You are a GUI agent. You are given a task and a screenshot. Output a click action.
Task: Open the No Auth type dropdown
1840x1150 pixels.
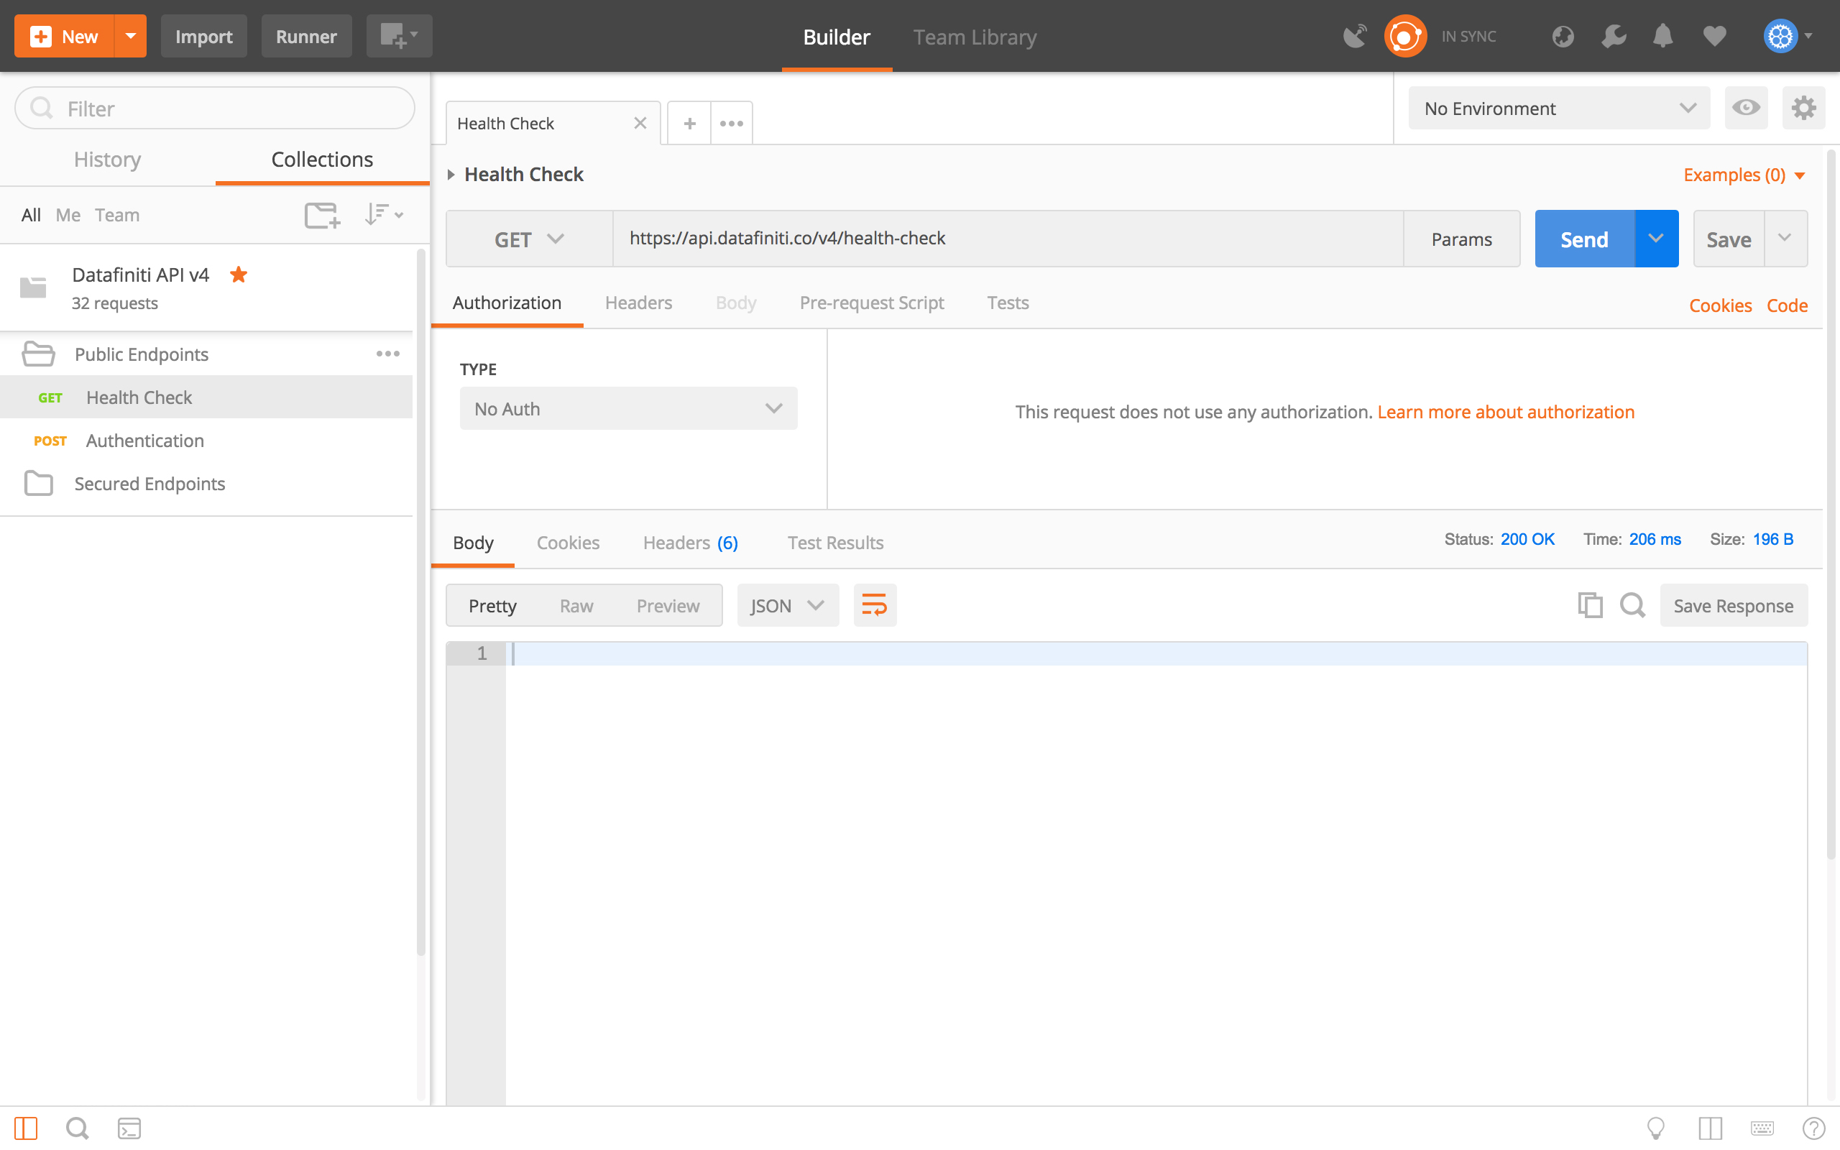coord(628,408)
